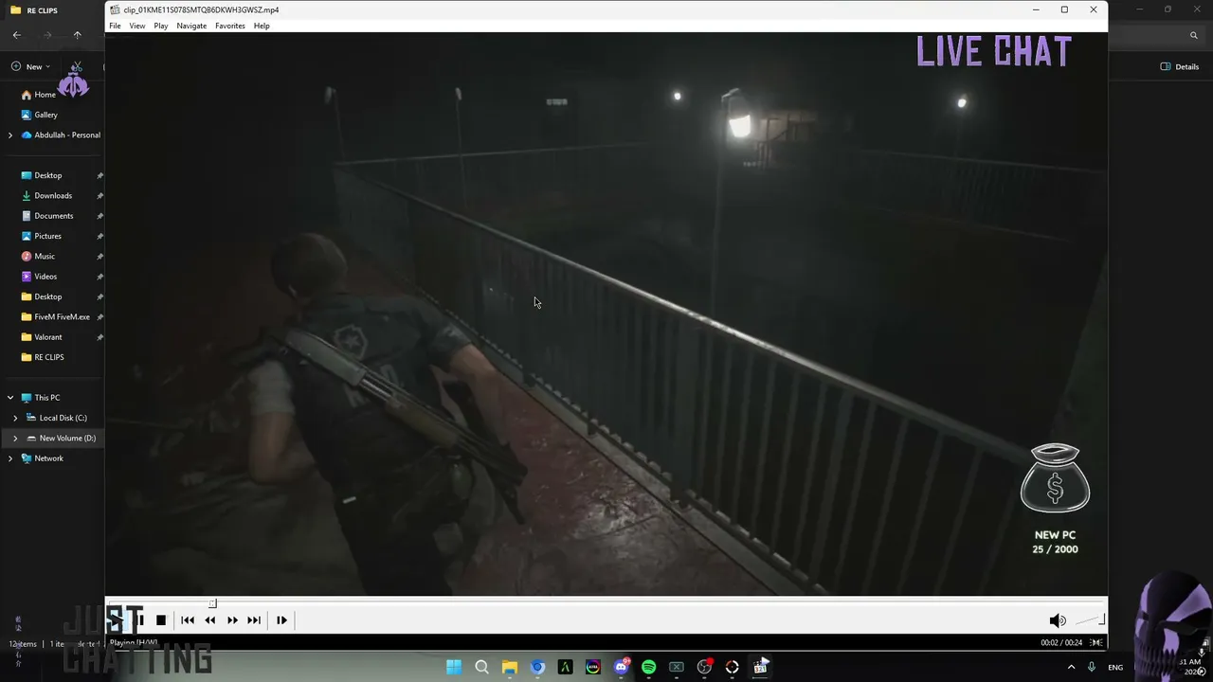
Task: Open Discord from the taskbar
Action: [x=621, y=667]
